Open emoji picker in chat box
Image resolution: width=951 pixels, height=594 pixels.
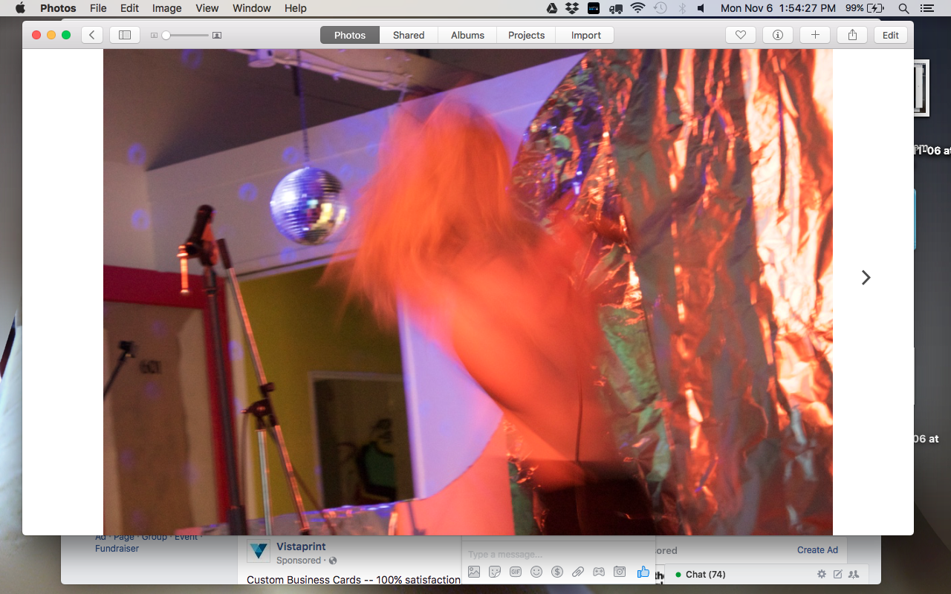pos(536,572)
